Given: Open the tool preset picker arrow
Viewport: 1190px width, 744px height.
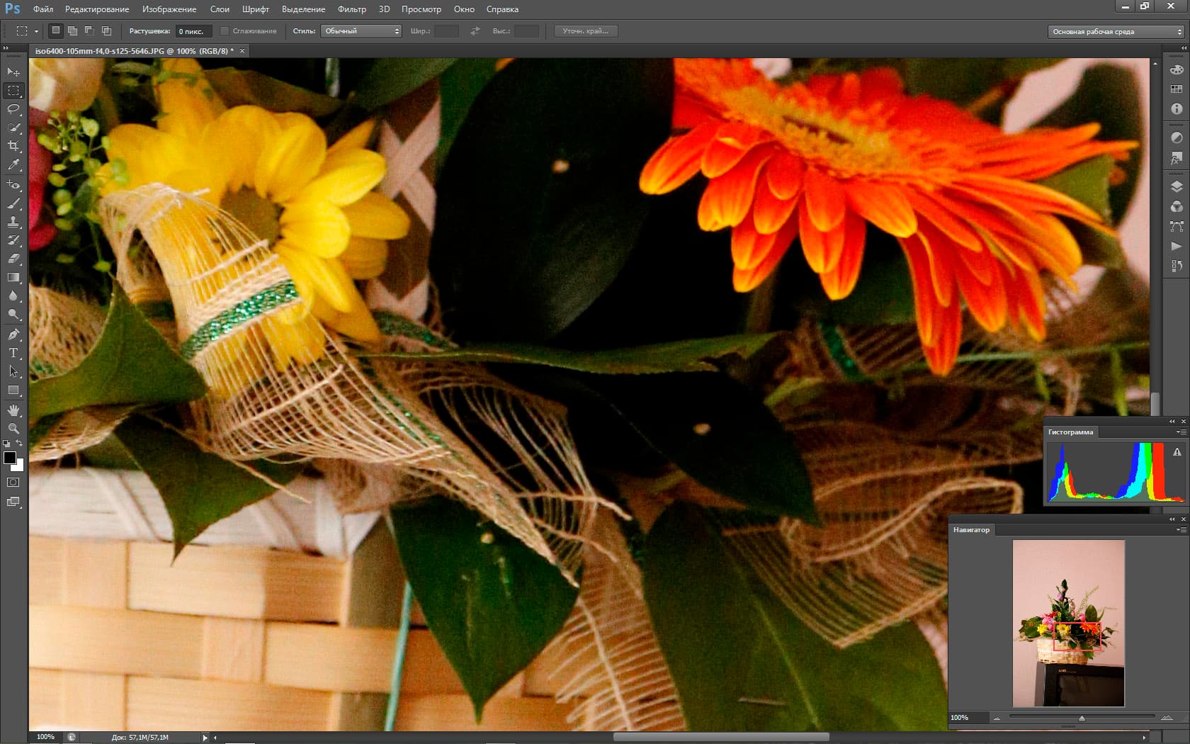Looking at the screenshot, I should (36, 31).
